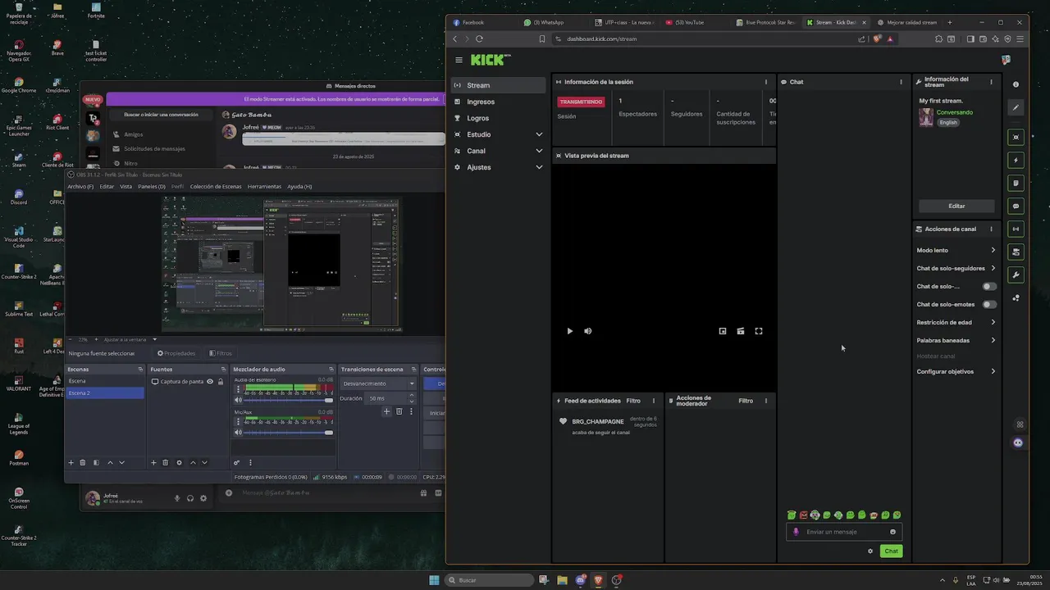This screenshot has width=1050, height=590.
Task: Click the green Chat send button
Action: (x=891, y=551)
